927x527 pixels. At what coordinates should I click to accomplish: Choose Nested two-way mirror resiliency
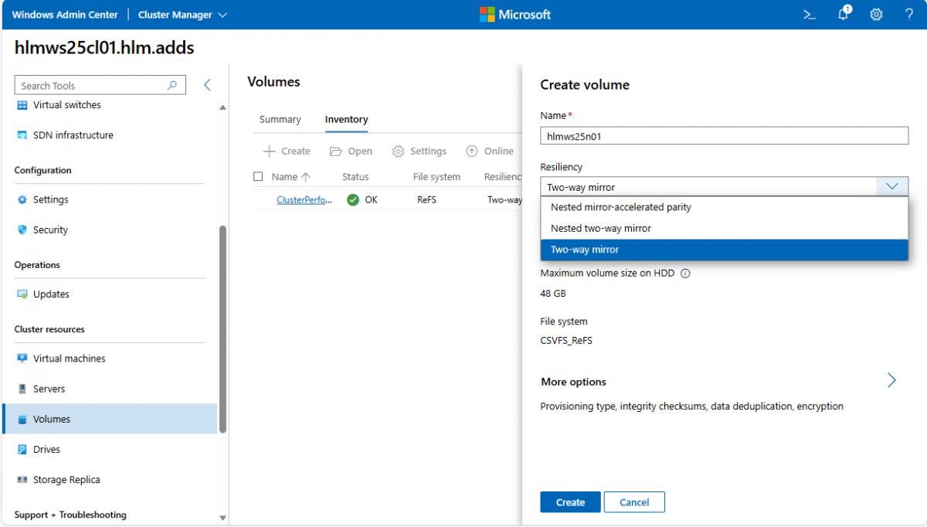[x=600, y=229]
